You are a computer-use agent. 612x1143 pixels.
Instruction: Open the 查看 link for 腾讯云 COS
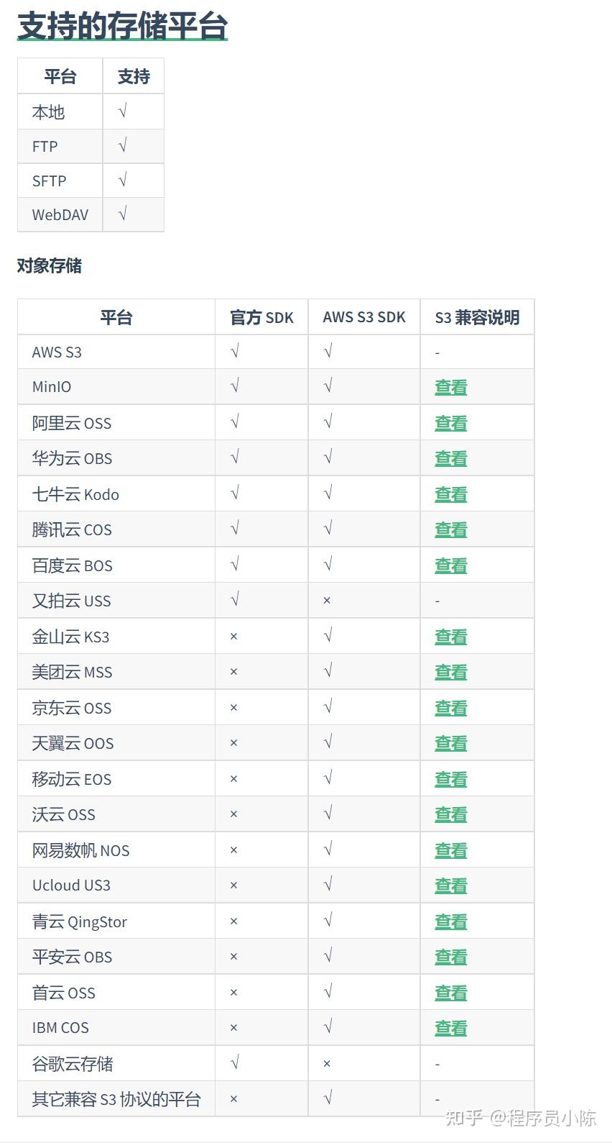(451, 529)
